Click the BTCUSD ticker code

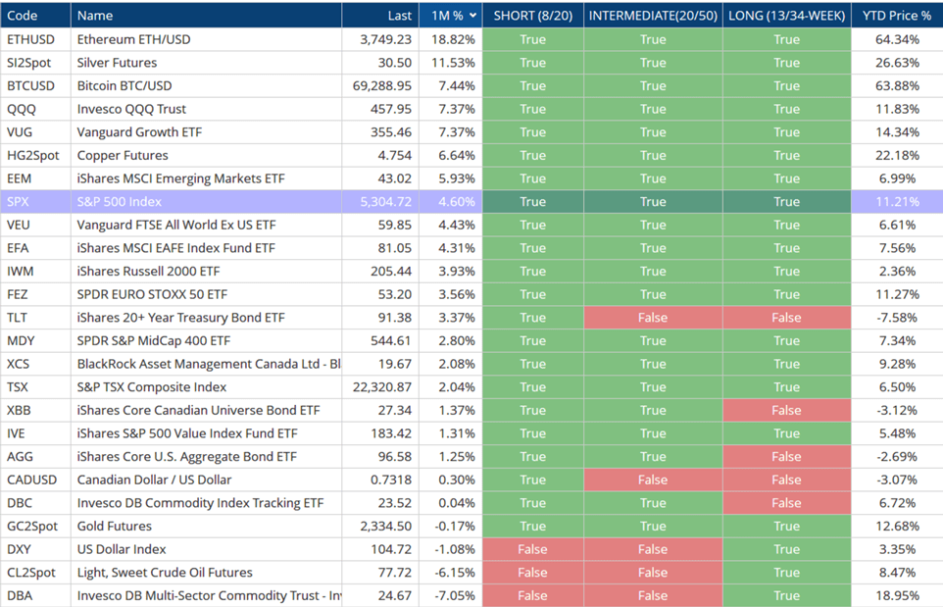(x=30, y=86)
